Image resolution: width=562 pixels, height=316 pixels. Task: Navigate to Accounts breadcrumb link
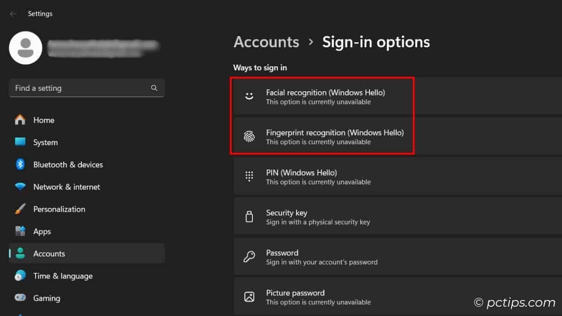coord(266,42)
